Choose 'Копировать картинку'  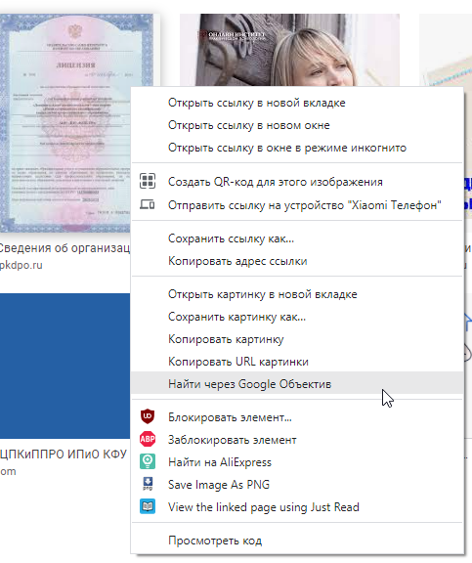pyautogui.click(x=298, y=339)
